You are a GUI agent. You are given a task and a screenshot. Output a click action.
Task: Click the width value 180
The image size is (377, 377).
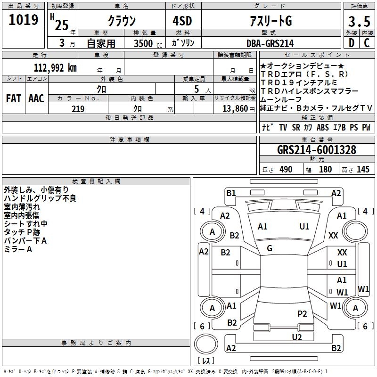pyautogui.click(x=325, y=170)
